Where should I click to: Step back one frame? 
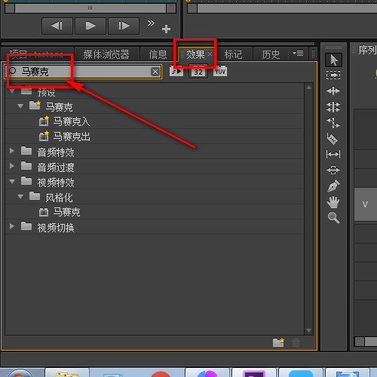click(x=57, y=26)
